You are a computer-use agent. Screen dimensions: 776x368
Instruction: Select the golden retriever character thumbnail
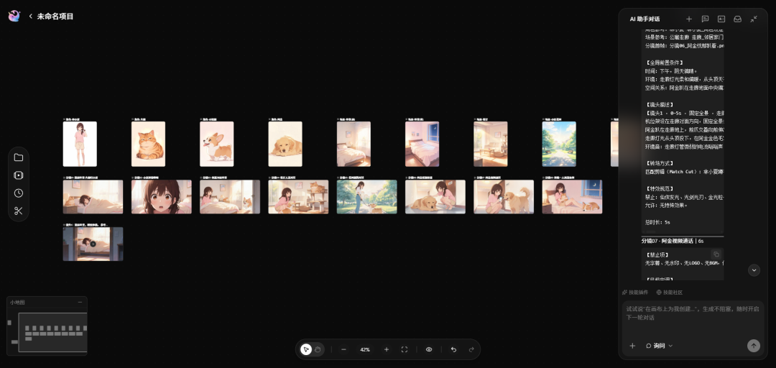[x=285, y=144]
